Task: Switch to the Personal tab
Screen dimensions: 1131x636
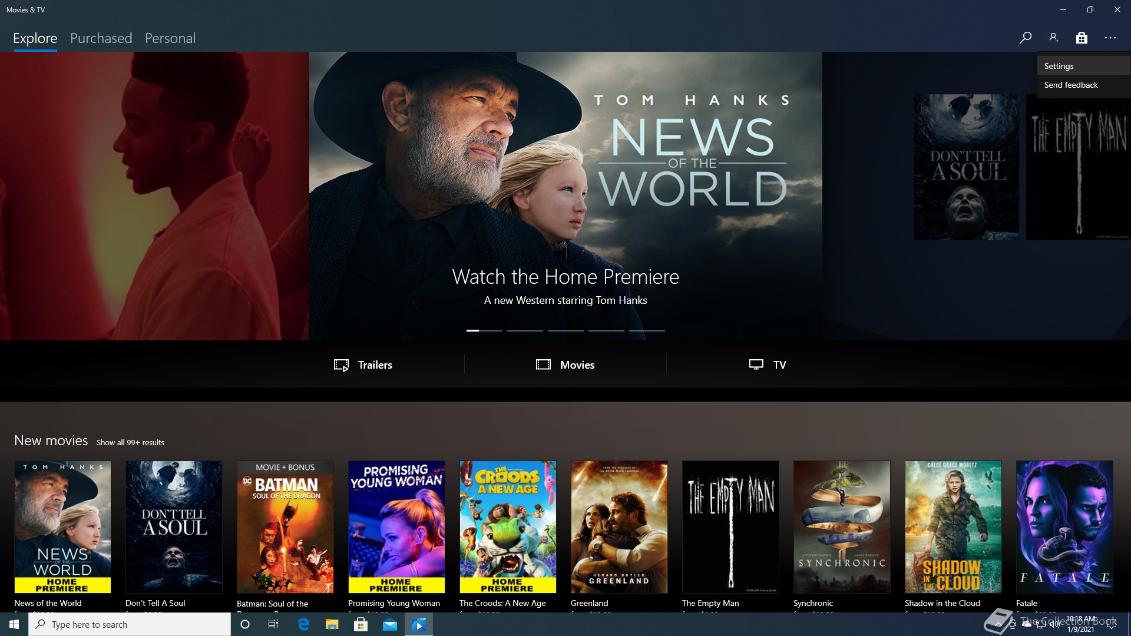Action: 170,38
